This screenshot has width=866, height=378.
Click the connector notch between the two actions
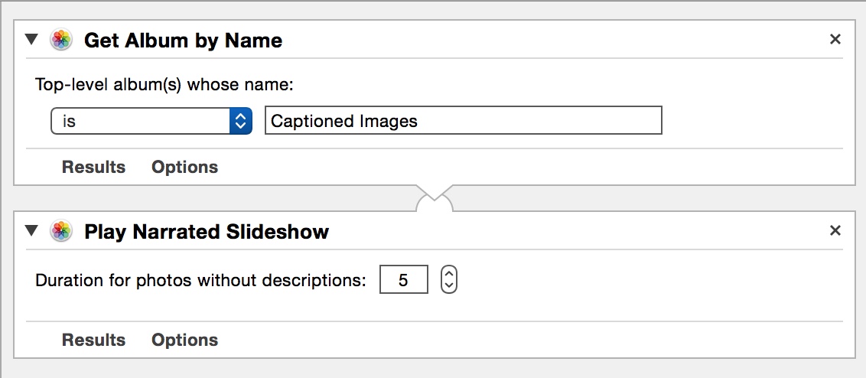click(x=434, y=198)
